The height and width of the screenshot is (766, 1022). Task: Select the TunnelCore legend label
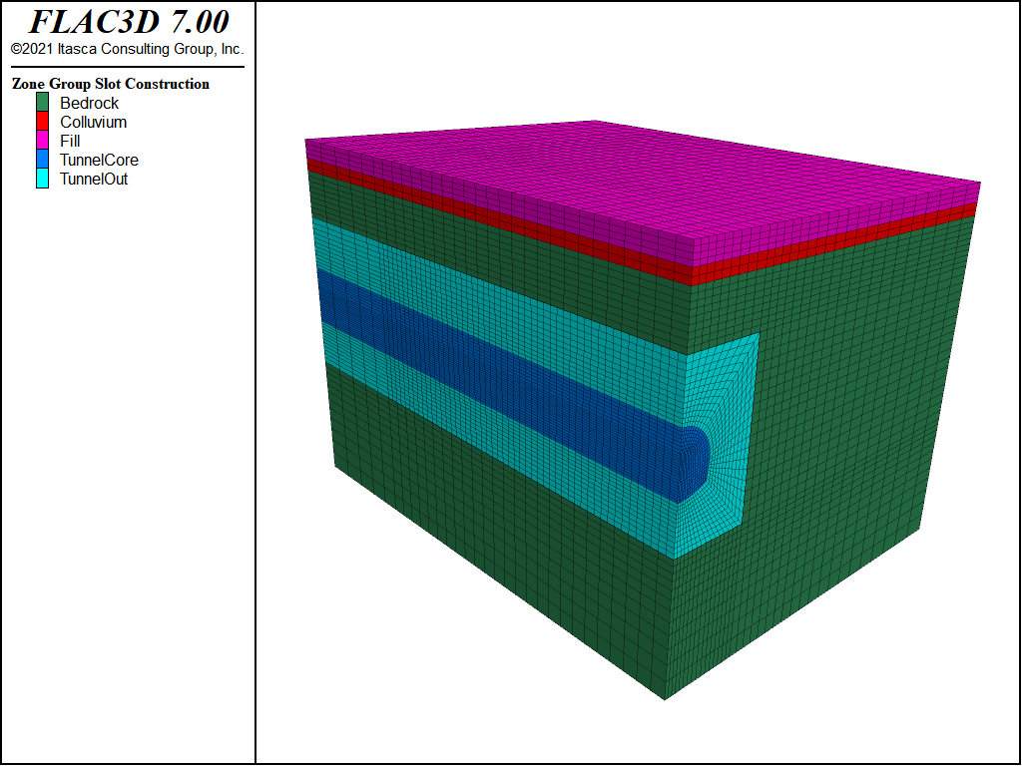coord(99,160)
